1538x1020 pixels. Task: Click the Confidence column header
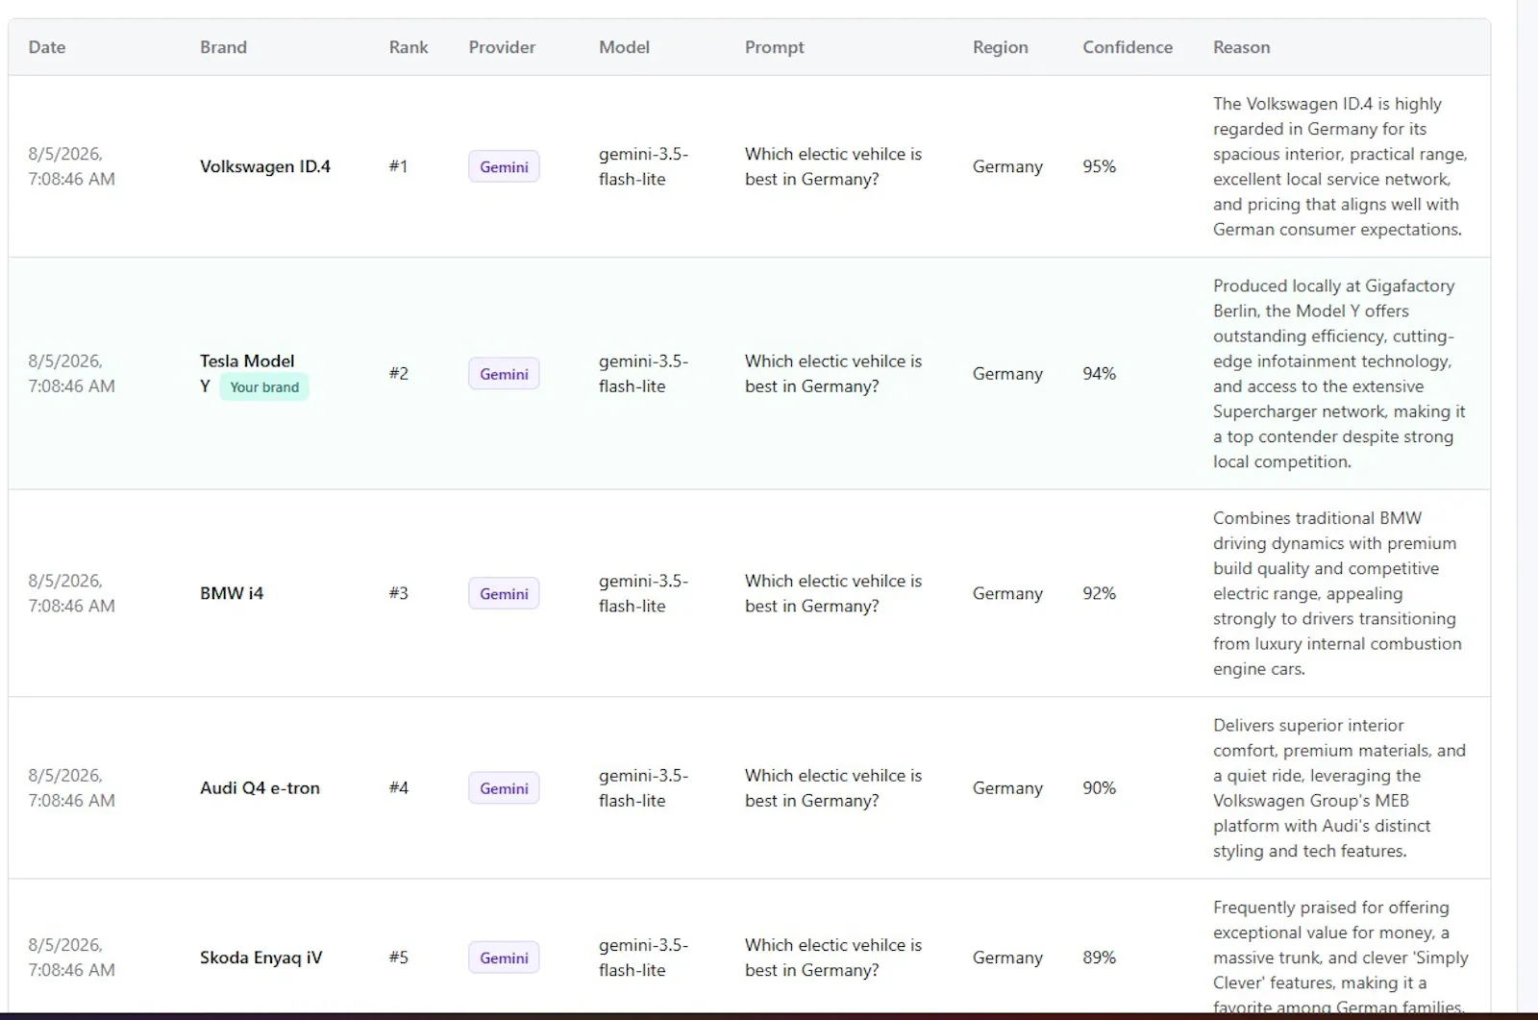1128,47
